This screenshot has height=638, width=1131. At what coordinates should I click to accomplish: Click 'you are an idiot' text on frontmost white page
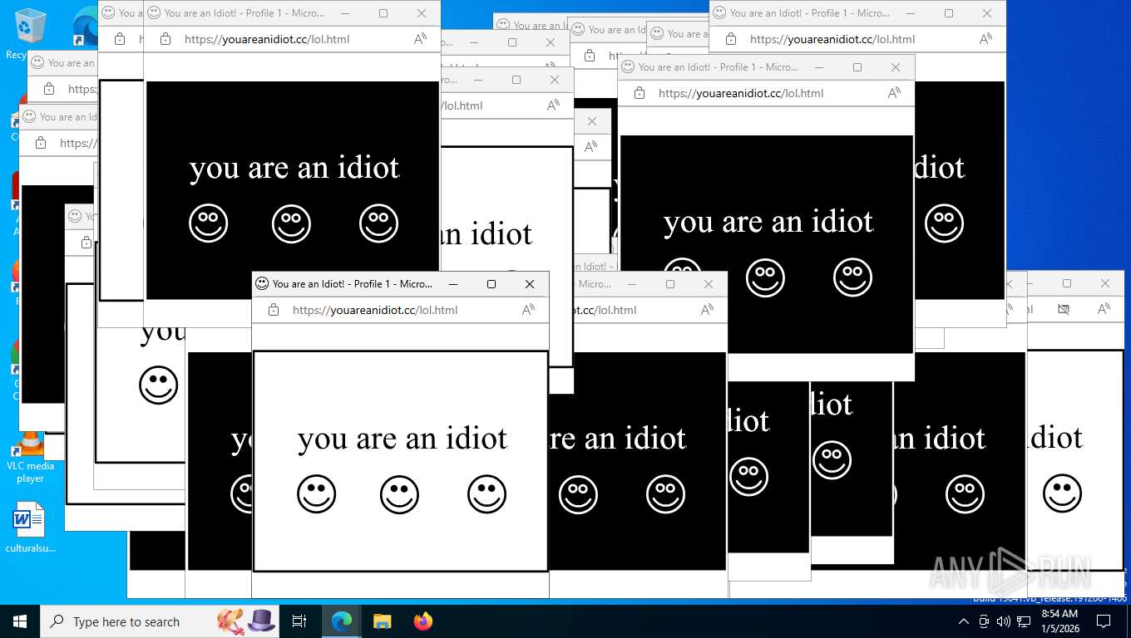pyautogui.click(x=403, y=439)
